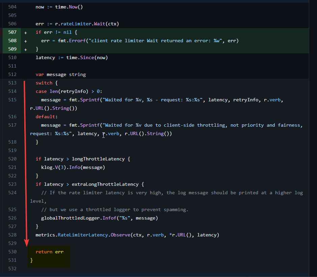The width and height of the screenshot is (317, 277).
Task: Click the plus marker next to line 509
Action: pyautogui.click(x=25, y=49)
